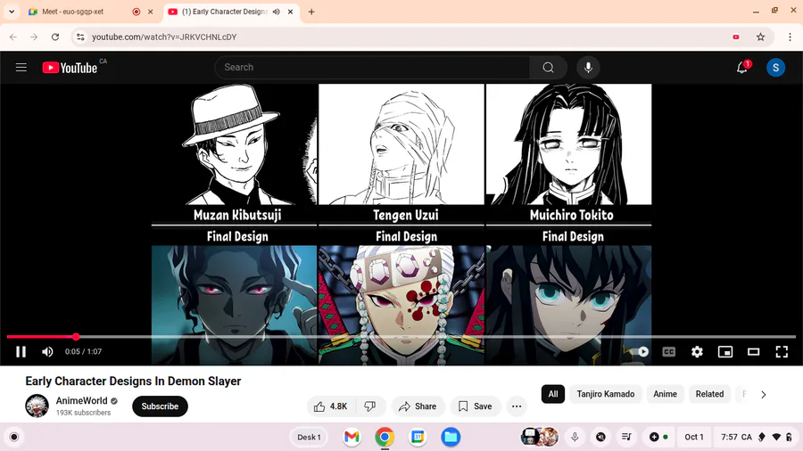Screen dimensions: 803x451
Task: Switch to theater mode
Action: [753, 352]
